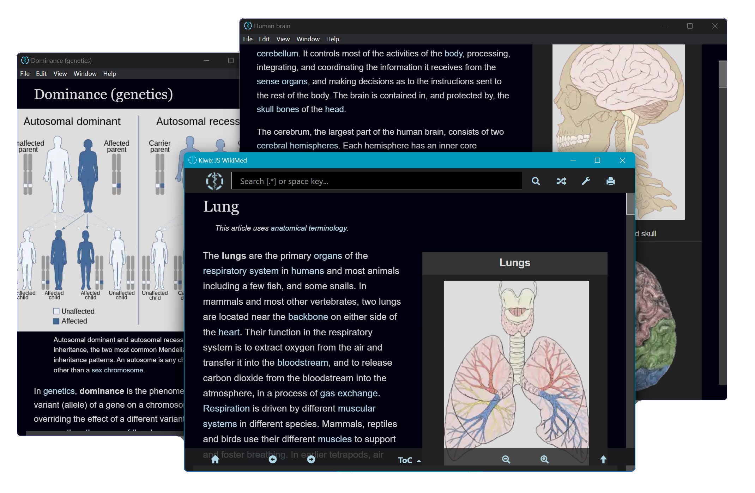
Task: Zoom out using the minus magnifier icon
Action: pos(506,459)
